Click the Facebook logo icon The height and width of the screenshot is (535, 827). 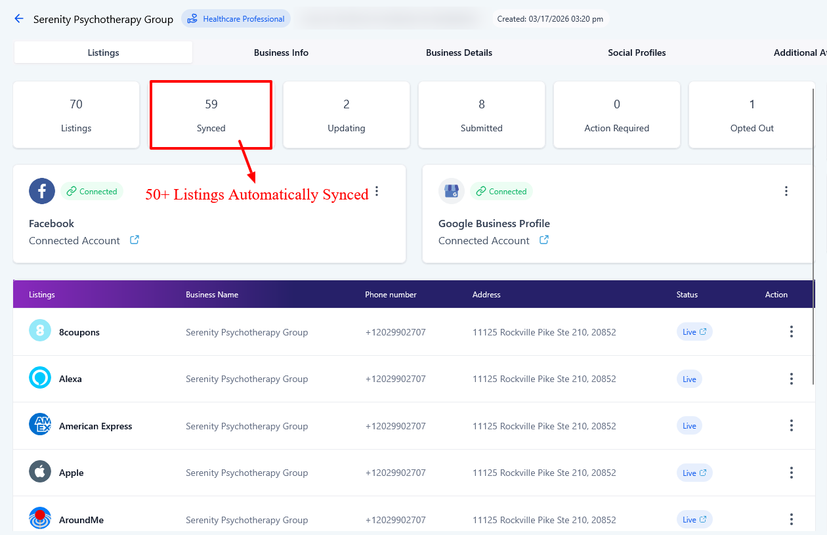(42, 191)
